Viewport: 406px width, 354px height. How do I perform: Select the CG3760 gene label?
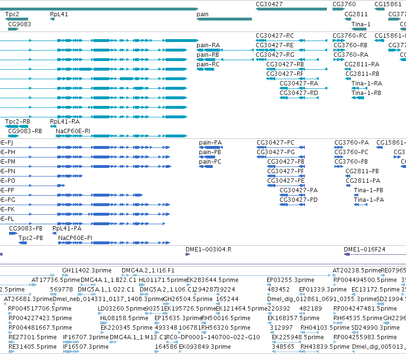(344, 4)
